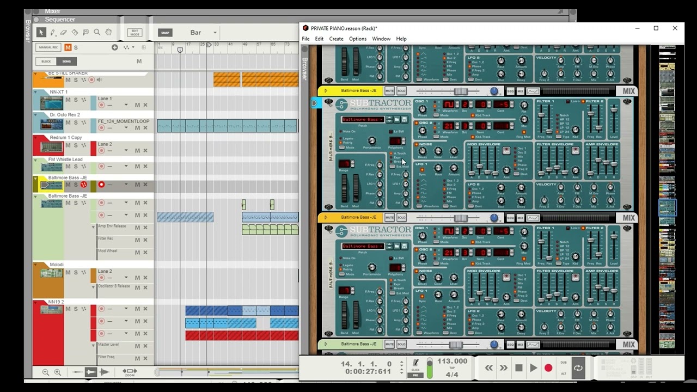Collapse the NN-XT 1 track triangle
The width and height of the screenshot is (697, 392).
36,93
